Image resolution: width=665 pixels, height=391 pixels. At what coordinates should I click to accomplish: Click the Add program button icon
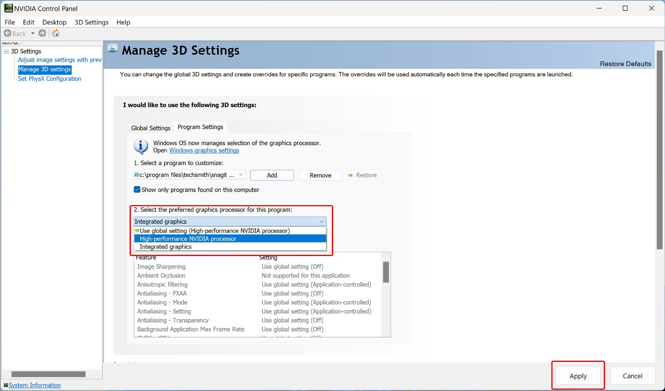coord(272,175)
